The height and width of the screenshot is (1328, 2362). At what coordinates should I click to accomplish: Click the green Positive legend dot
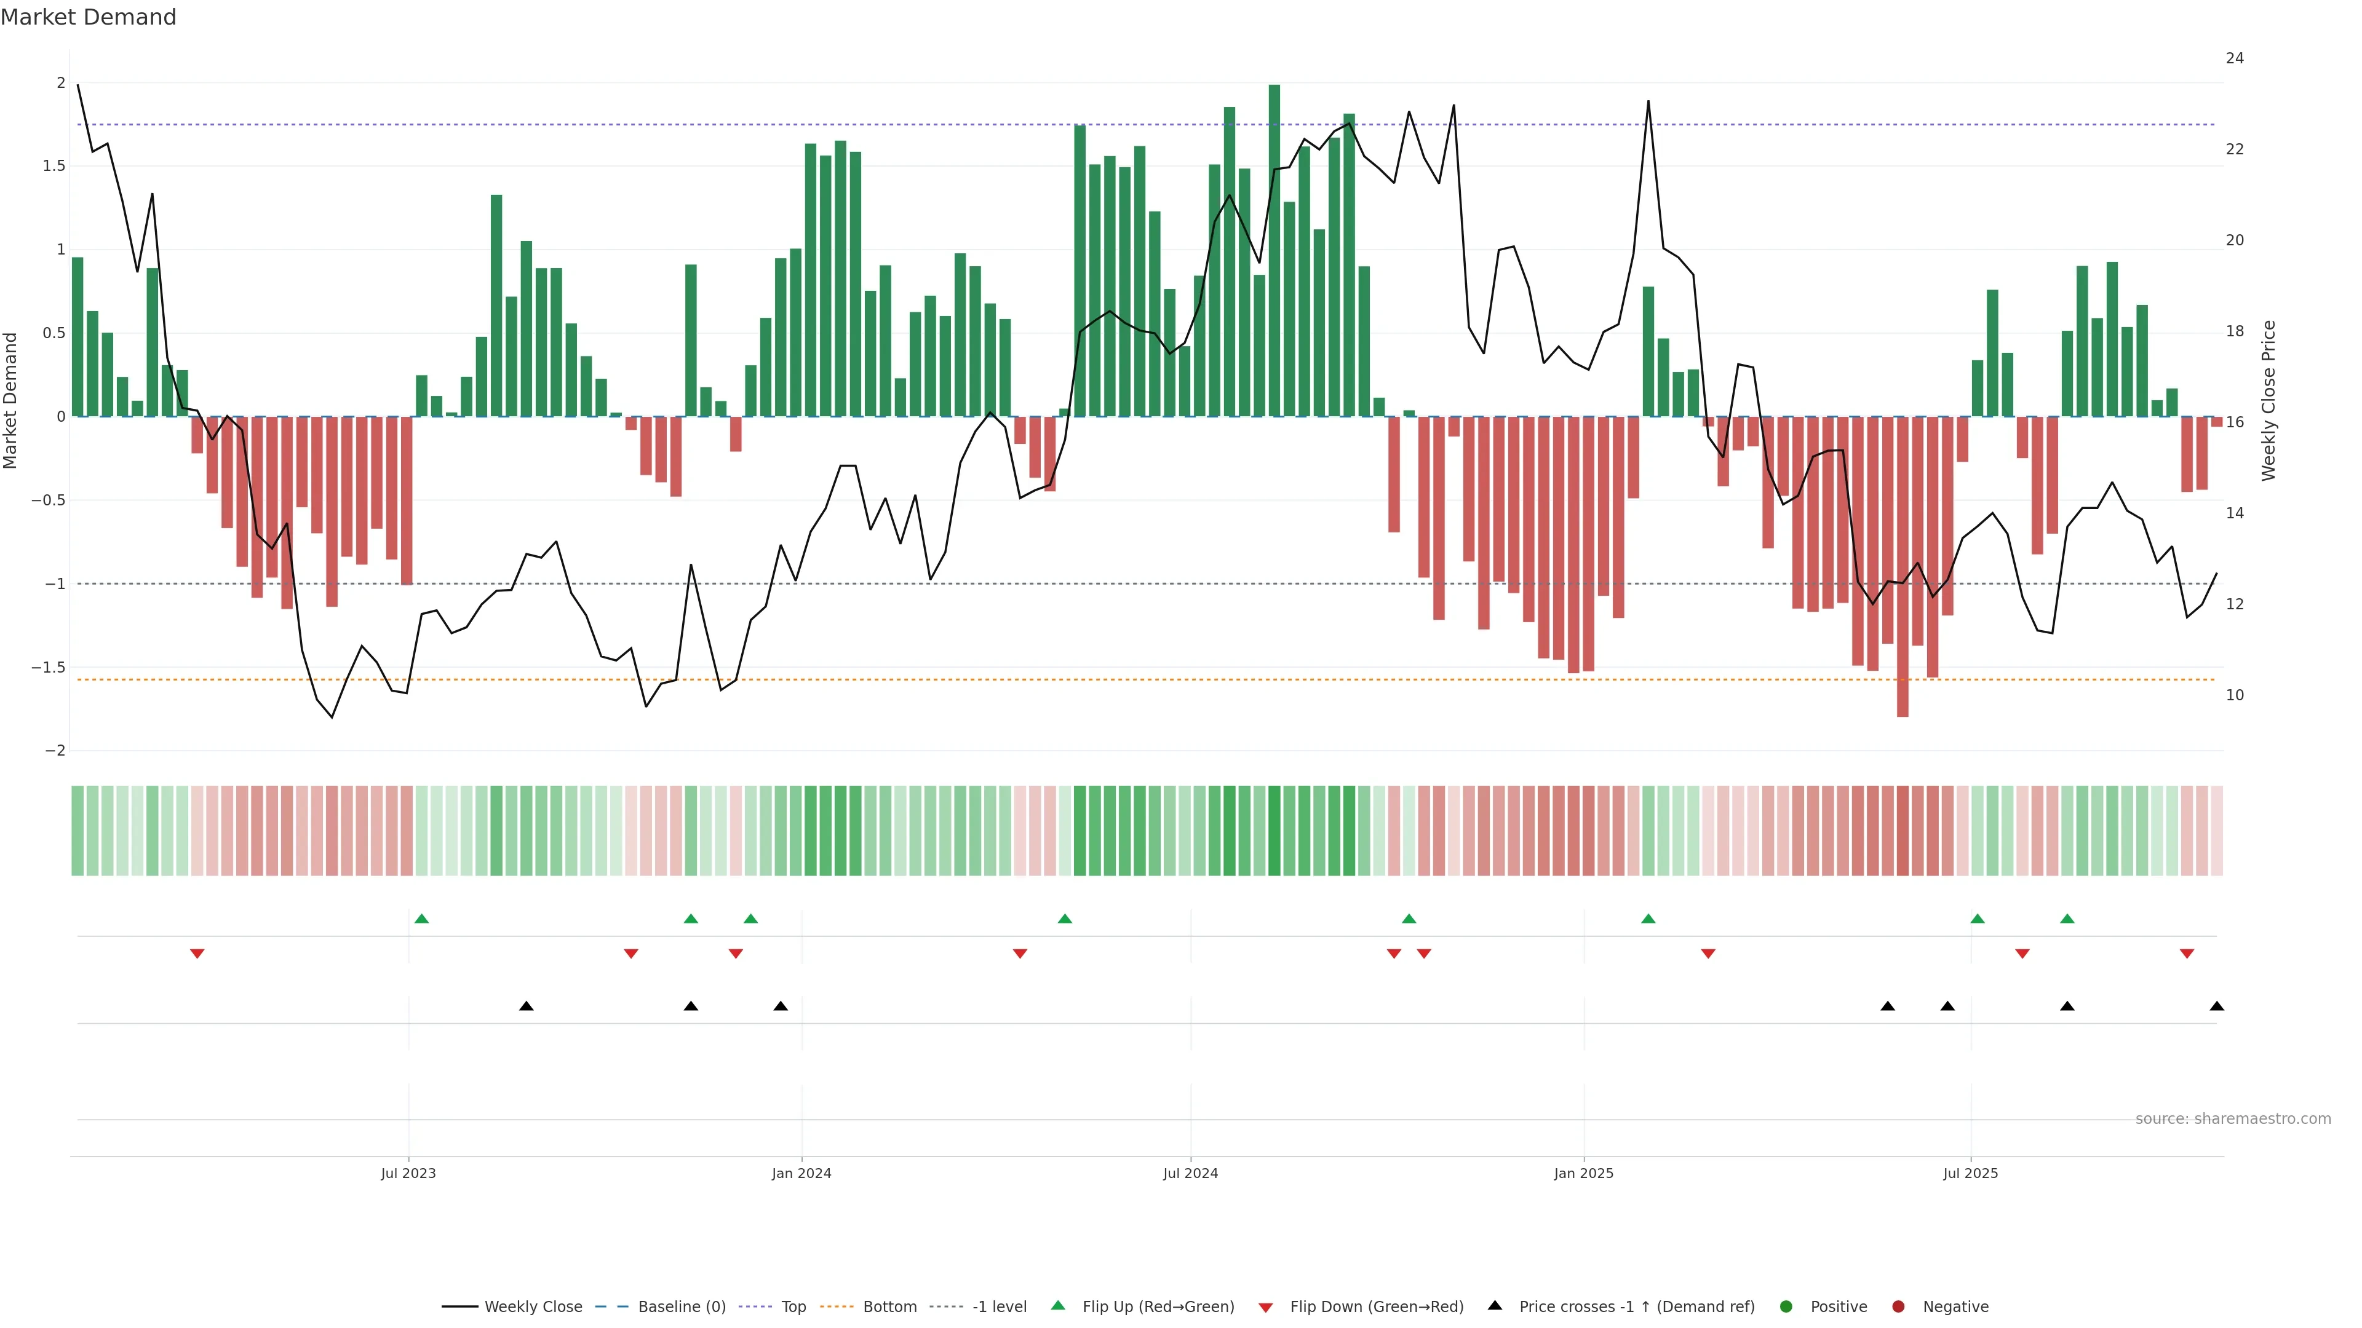pyautogui.click(x=1785, y=1306)
